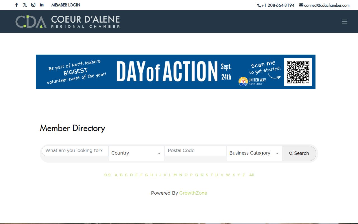Filter directory by letter K
The width and height of the screenshot is (358, 224).
165,175
